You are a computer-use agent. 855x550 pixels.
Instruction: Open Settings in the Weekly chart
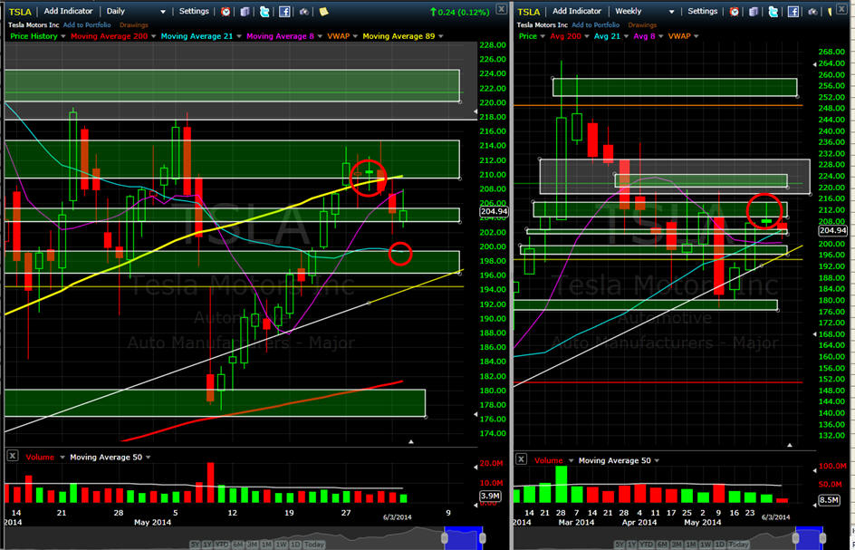pos(702,11)
